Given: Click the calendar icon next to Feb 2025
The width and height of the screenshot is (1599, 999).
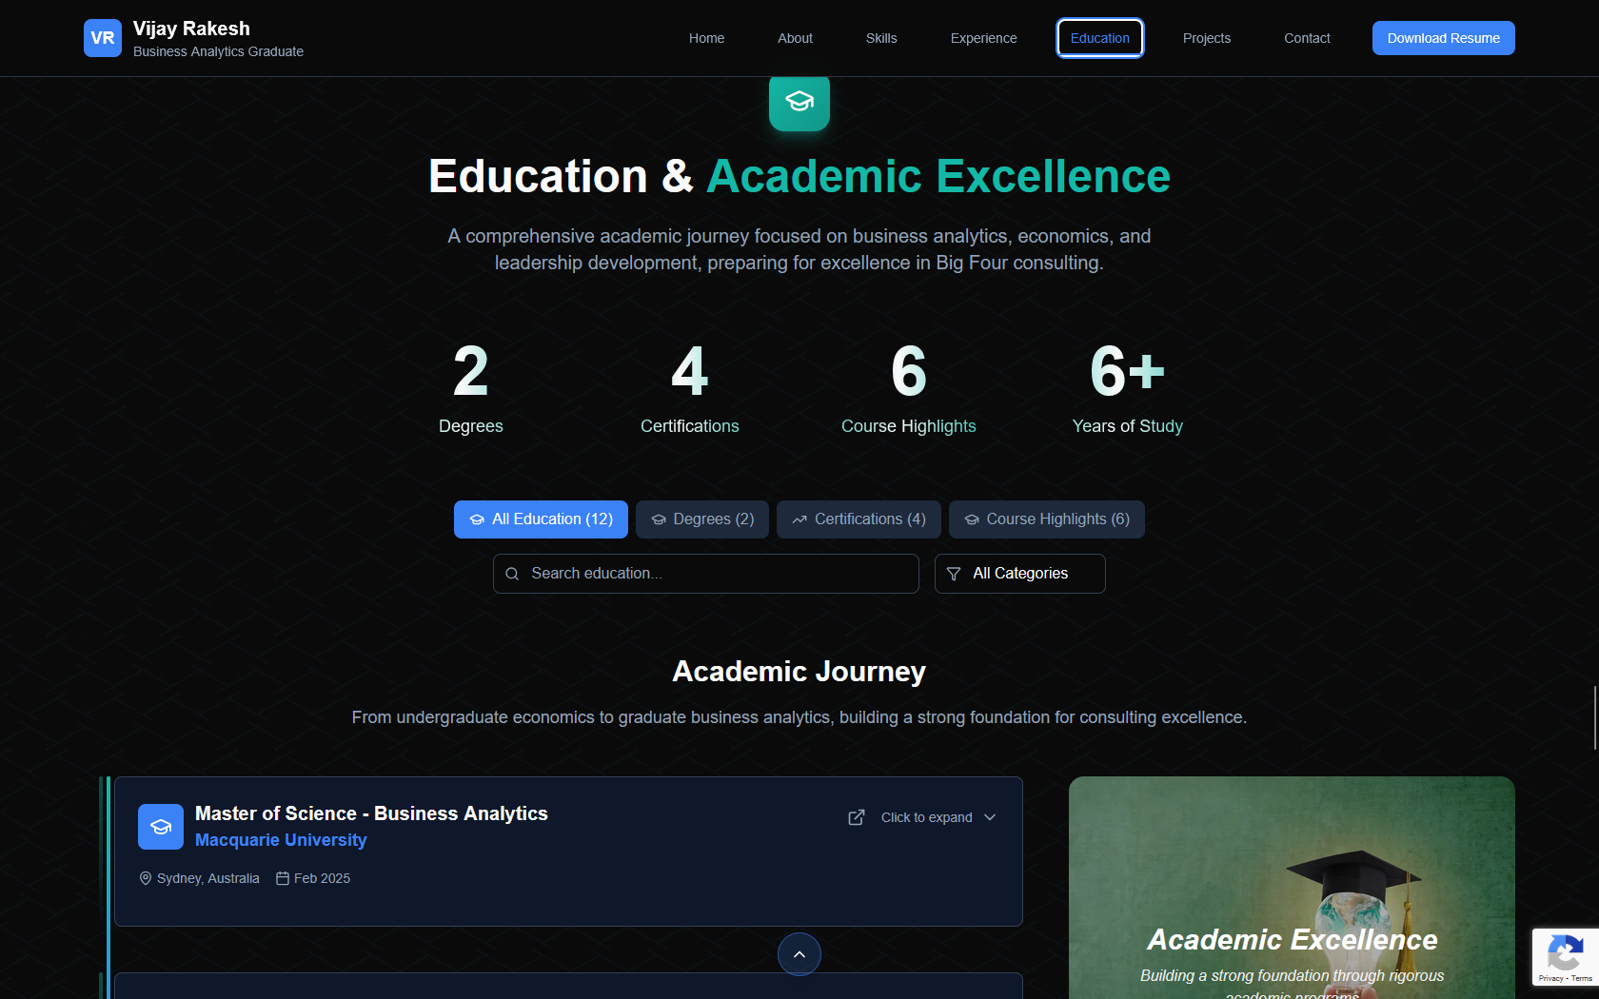Looking at the screenshot, I should [282, 878].
